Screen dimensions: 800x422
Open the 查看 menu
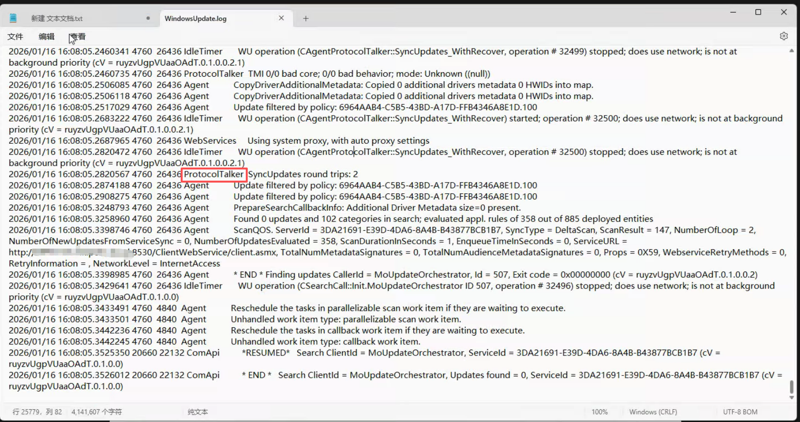78,36
